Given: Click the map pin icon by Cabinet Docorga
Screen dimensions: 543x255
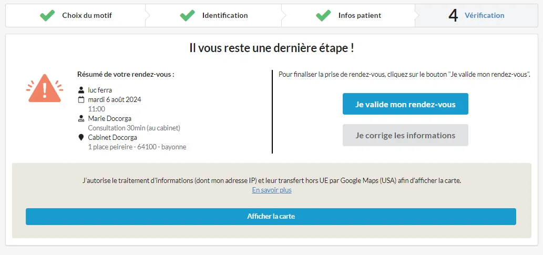Looking at the screenshot, I should pos(81,137).
